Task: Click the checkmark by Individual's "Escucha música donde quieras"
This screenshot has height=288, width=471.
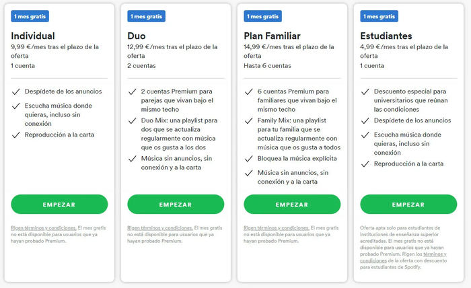Action: click(15, 106)
